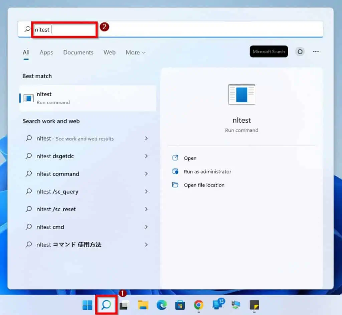Open Task View from the taskbar
The image size is (342, 315).
(x=124, y=305)
